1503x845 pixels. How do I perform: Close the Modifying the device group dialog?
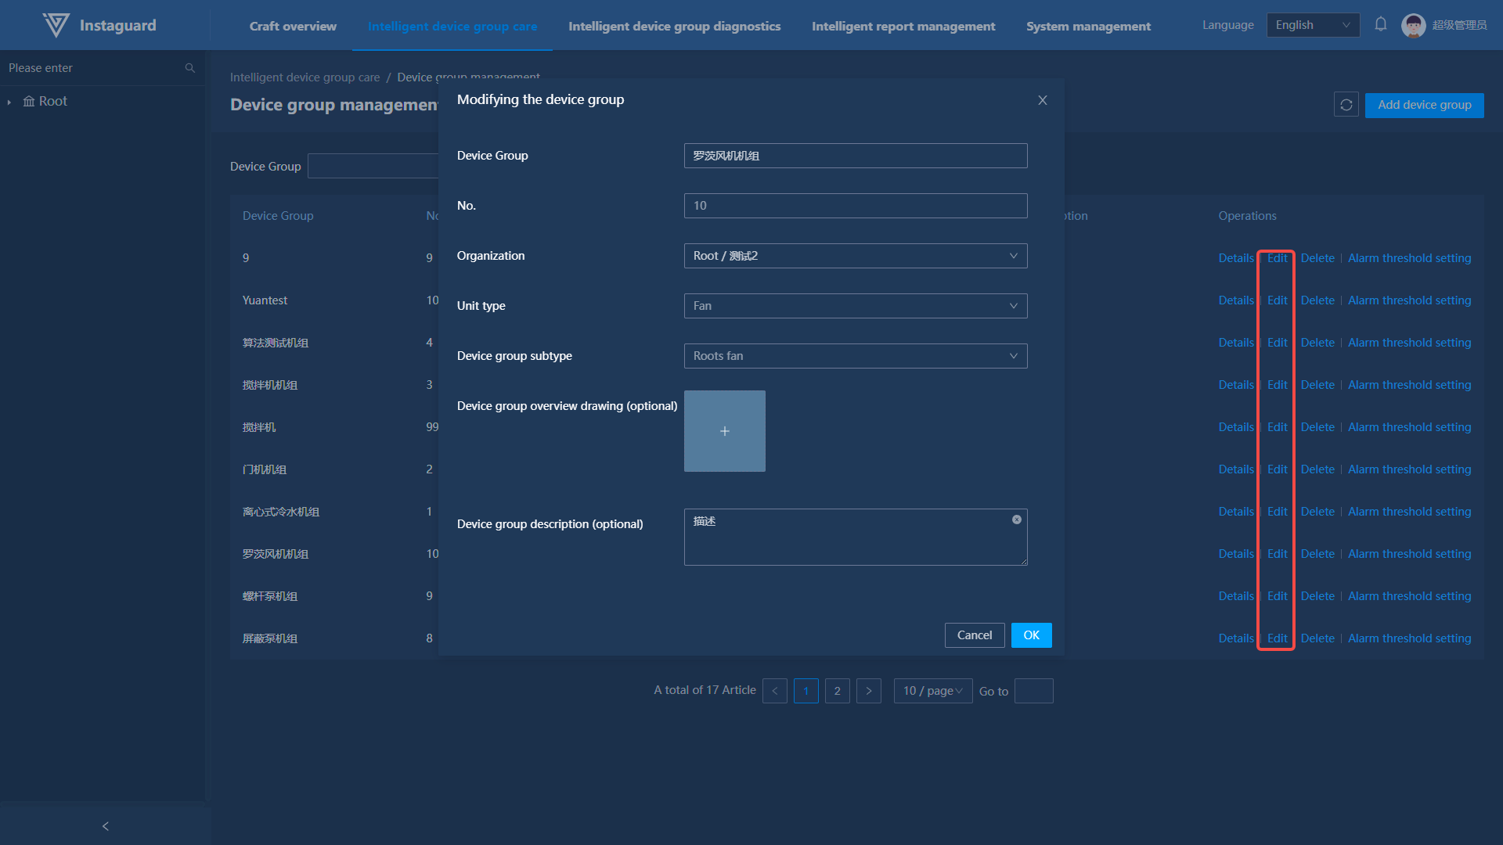[1042, 100]
